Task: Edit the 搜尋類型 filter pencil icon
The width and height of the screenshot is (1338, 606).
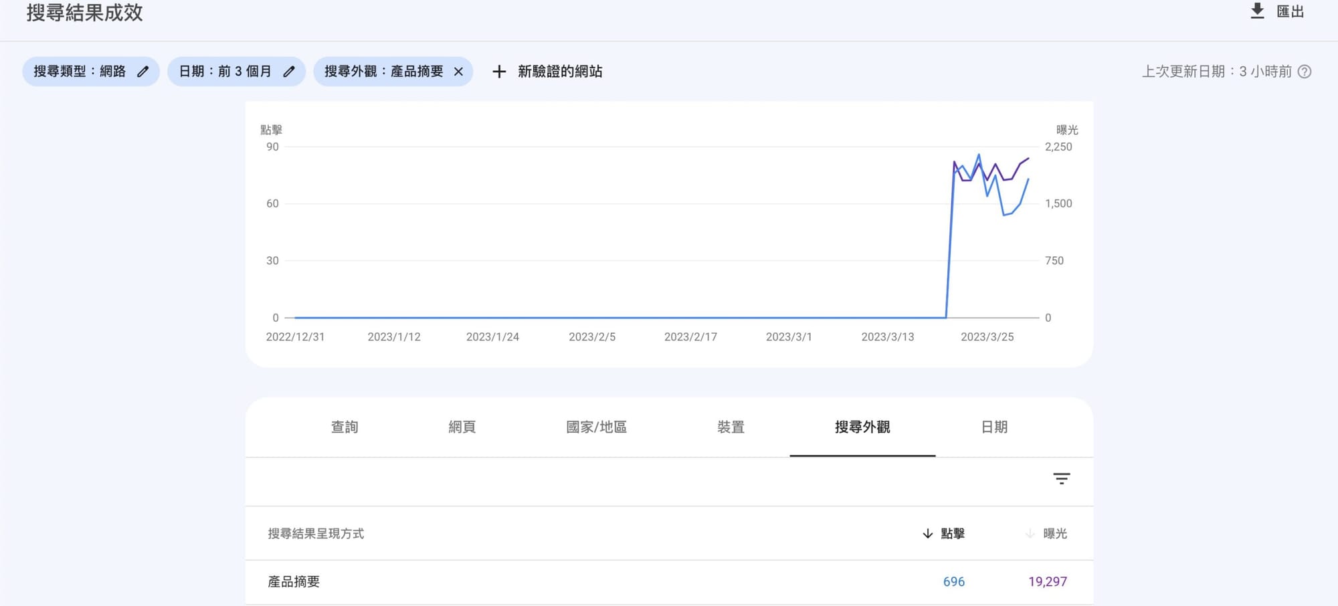Action: 142,72
